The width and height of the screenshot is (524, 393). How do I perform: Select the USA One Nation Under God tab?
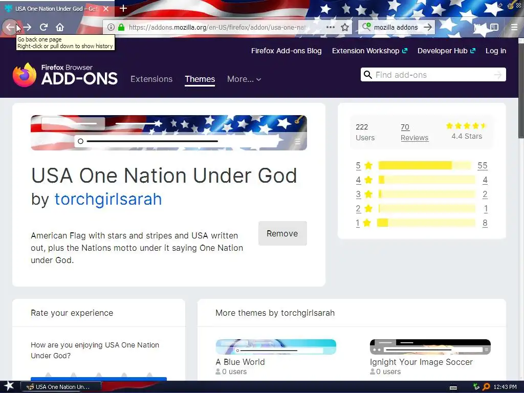pyautogui.click(x=57, y=9)
